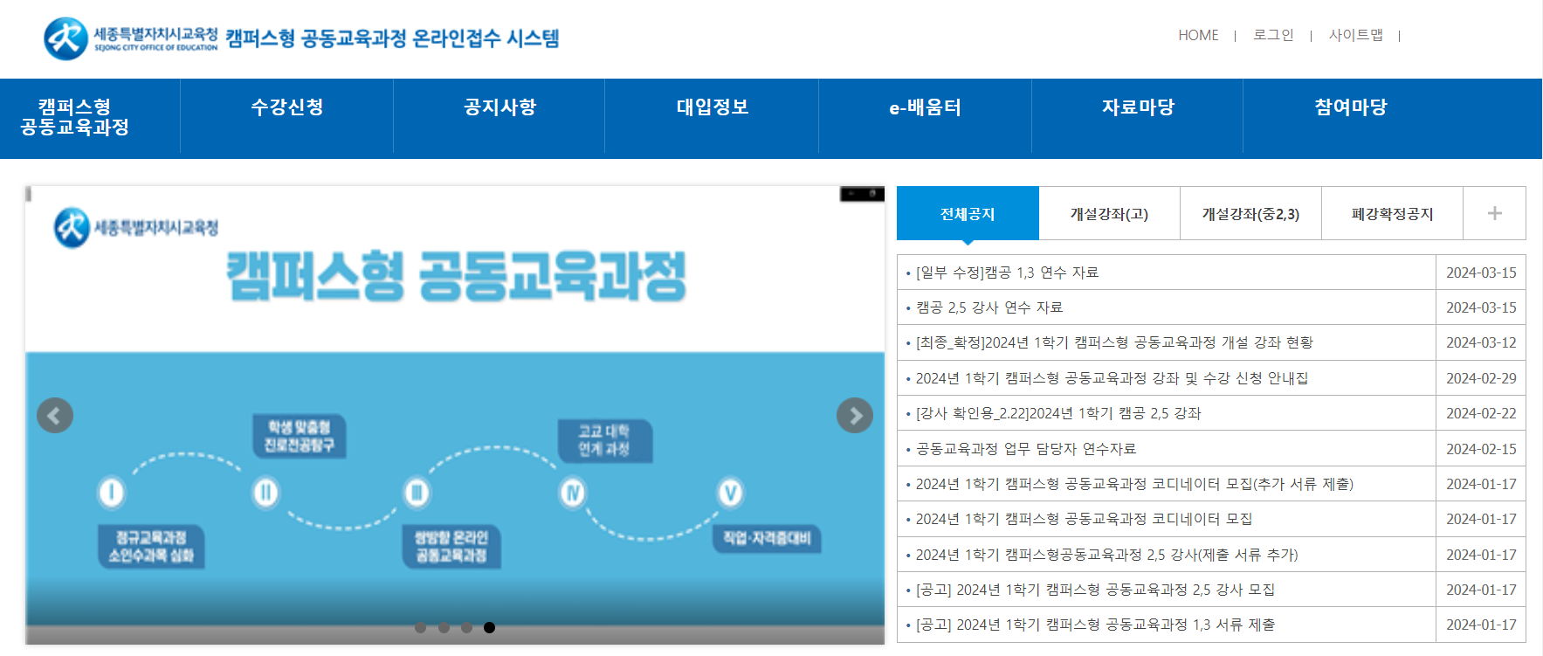Screen dimensions: 1543x656
Task: Open the HOME link
Action: click(x=1198, y=35)
